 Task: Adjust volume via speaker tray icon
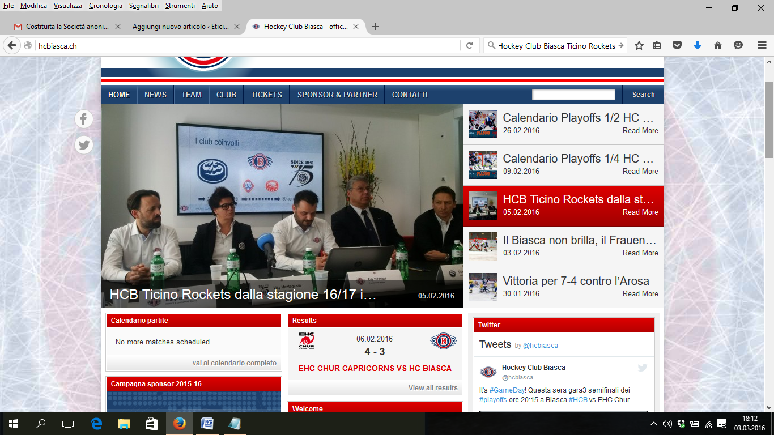pos(667,424)
